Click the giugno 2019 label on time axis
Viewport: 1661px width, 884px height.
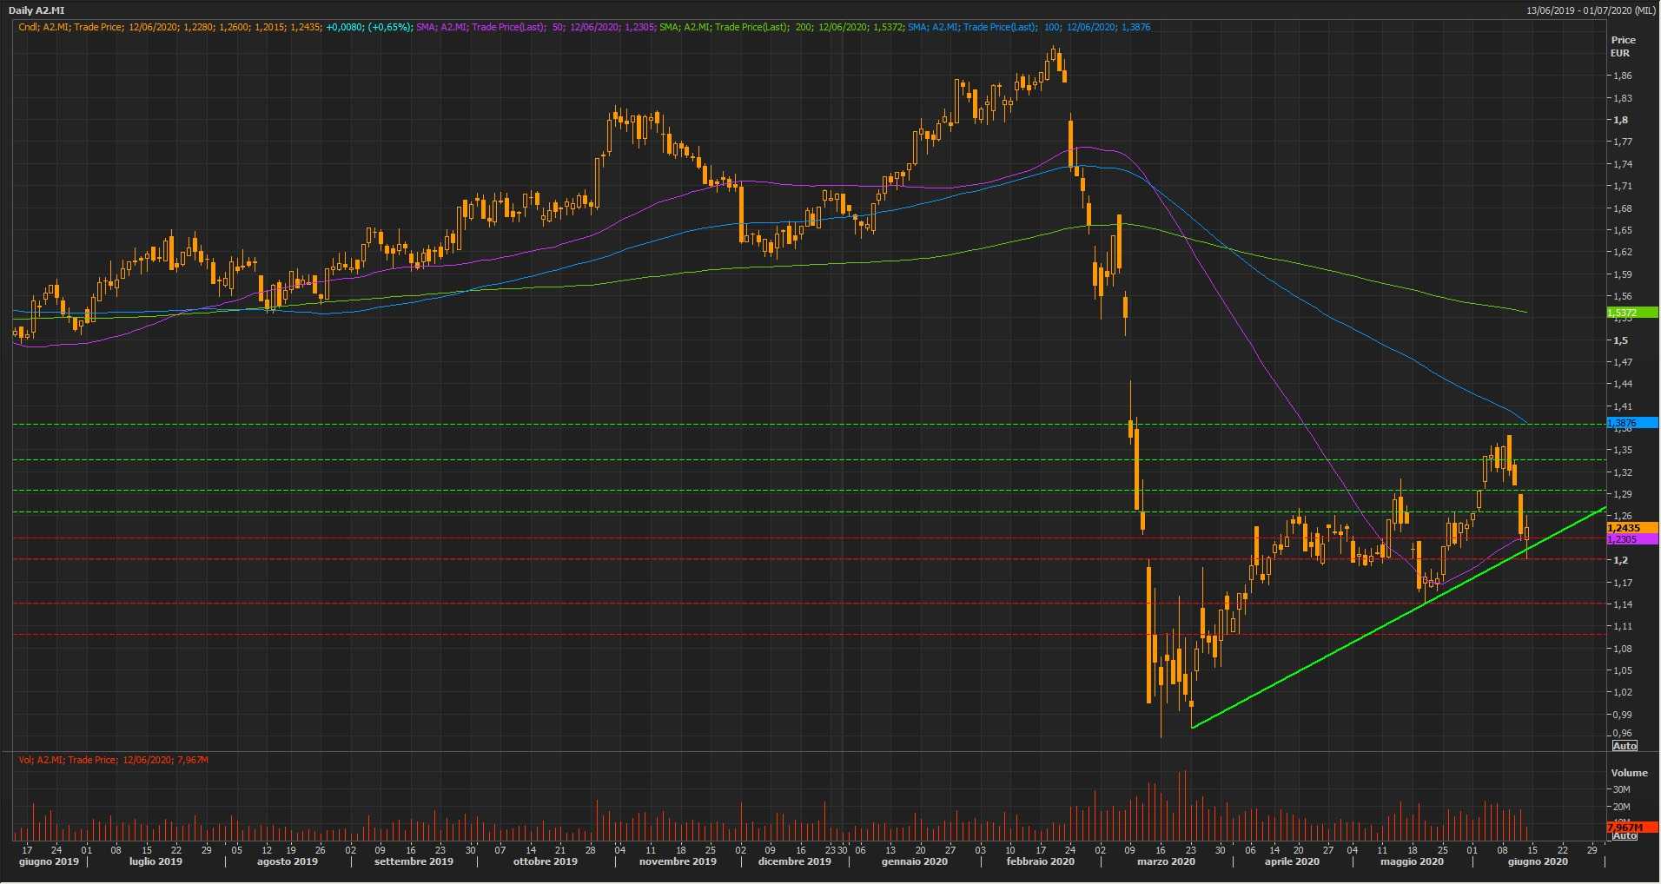click(x=49, y=861)
